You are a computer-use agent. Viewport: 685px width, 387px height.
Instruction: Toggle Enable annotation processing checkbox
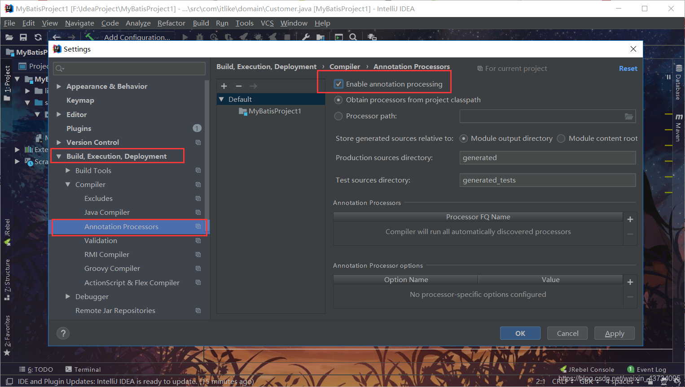[x=338, y=84]
